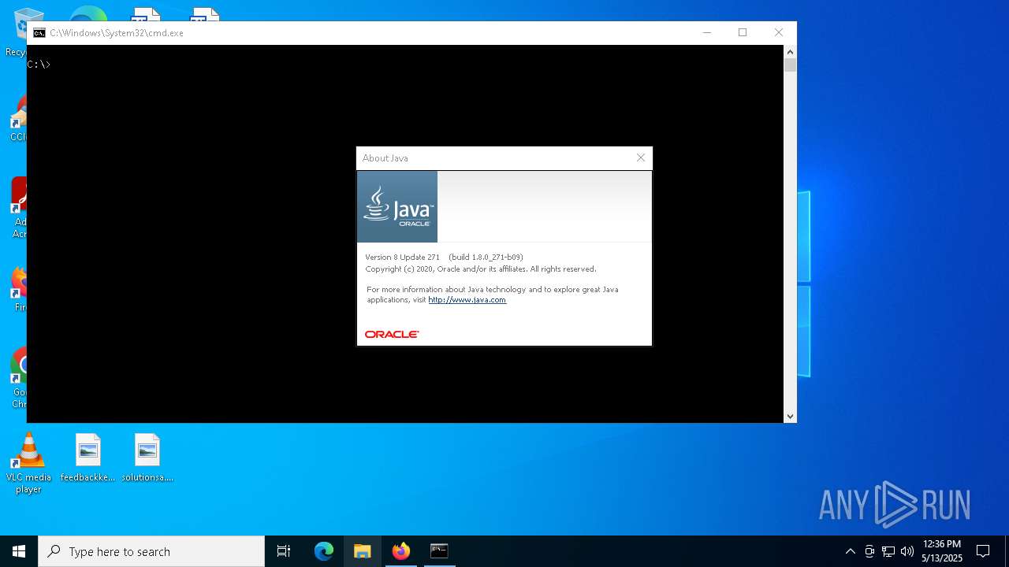The image size is (1009, 567).
Task: Click the Copyright 2020 Oracle line
Action: (x=481, y=269)
